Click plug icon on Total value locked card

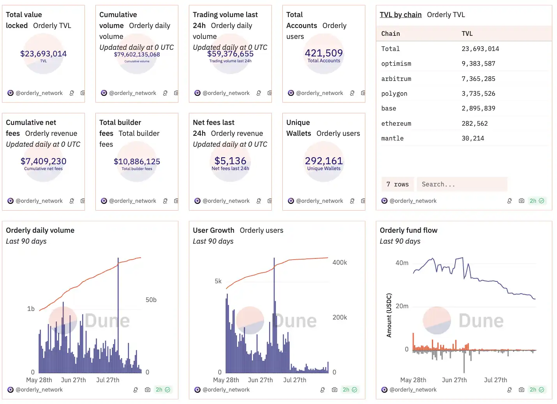pos(72,93)
